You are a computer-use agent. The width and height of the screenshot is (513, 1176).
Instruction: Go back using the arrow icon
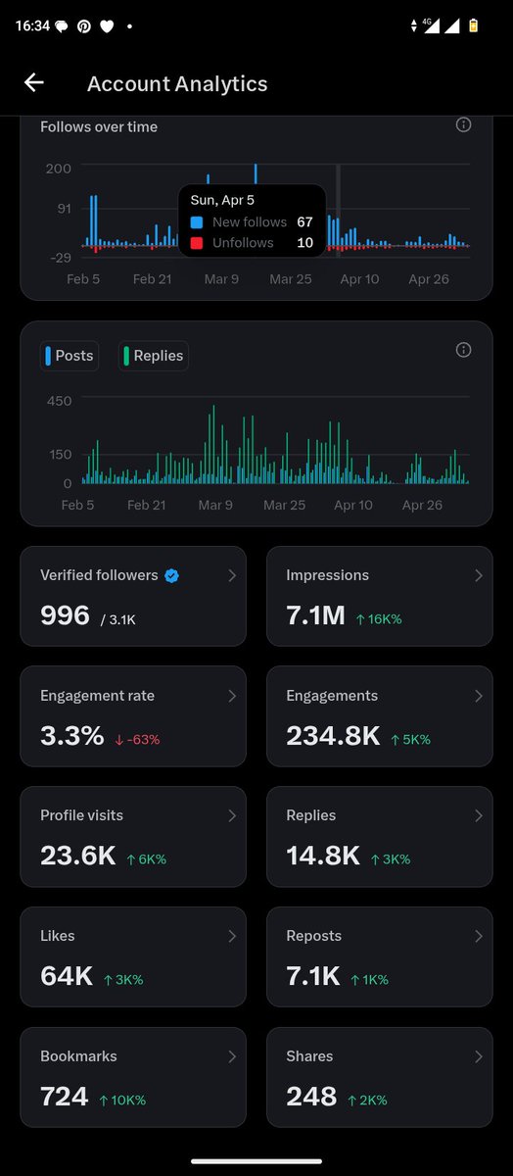click(x=34, y=83)
